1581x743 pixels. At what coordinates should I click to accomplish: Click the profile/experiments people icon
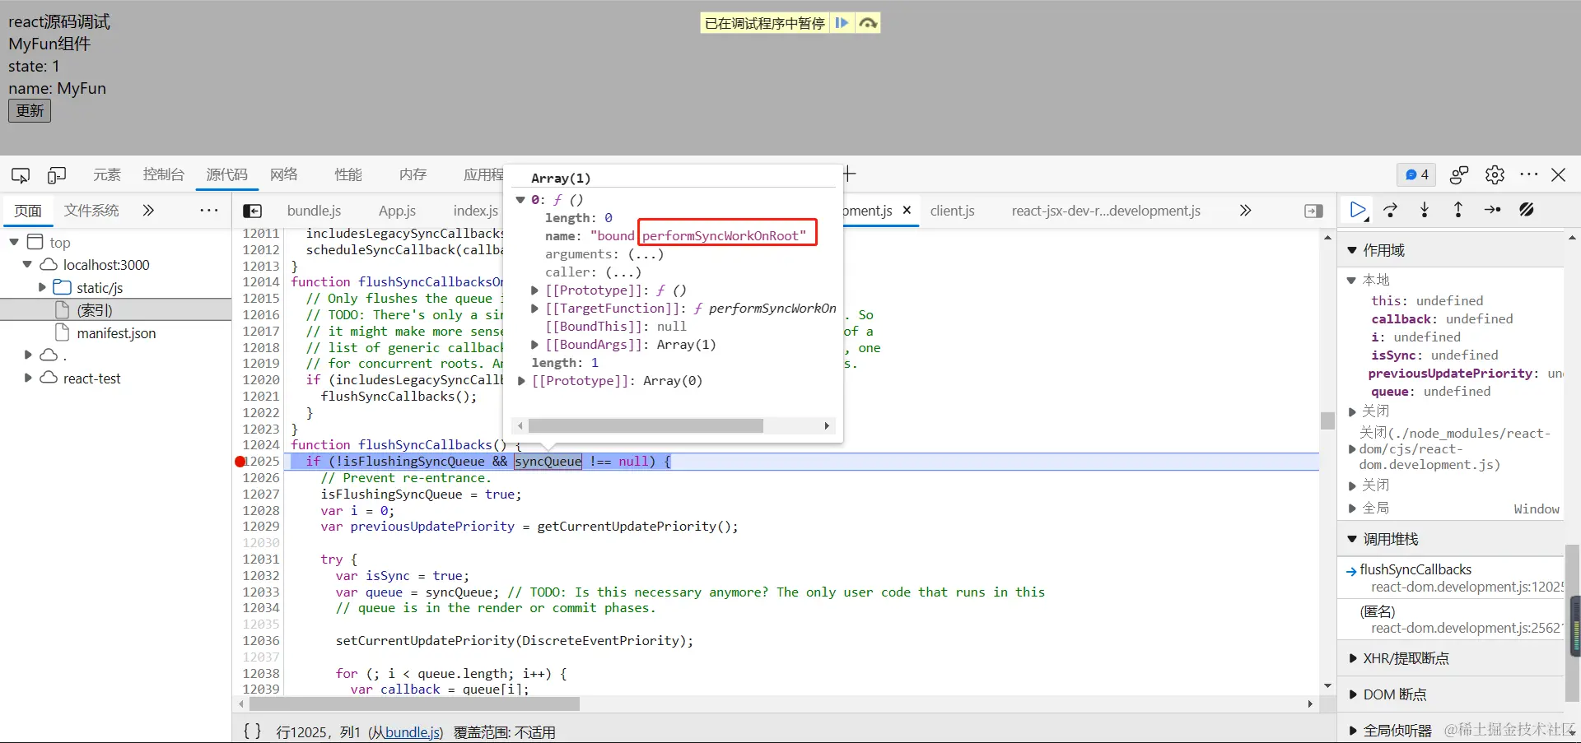1459,174
